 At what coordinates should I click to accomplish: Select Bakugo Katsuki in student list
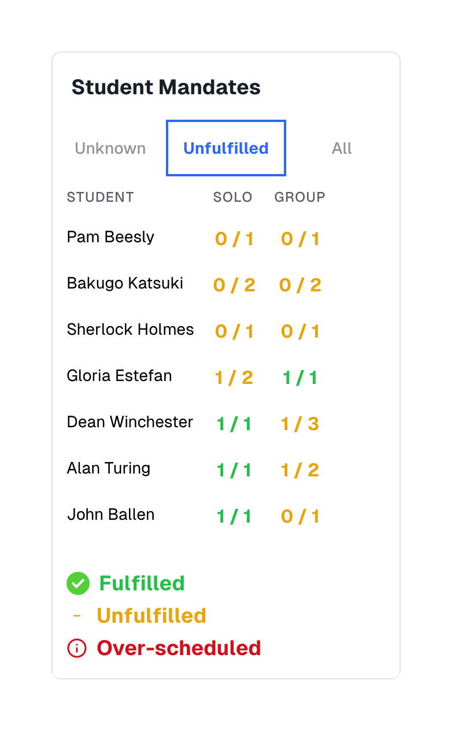pos(125,283)
